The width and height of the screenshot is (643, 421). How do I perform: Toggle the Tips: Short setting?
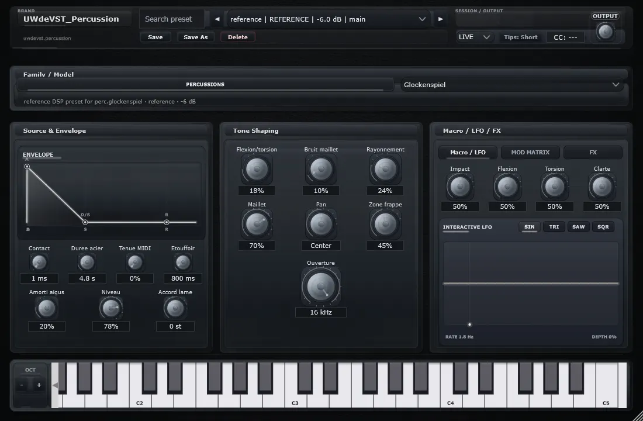tap(521, 37)
